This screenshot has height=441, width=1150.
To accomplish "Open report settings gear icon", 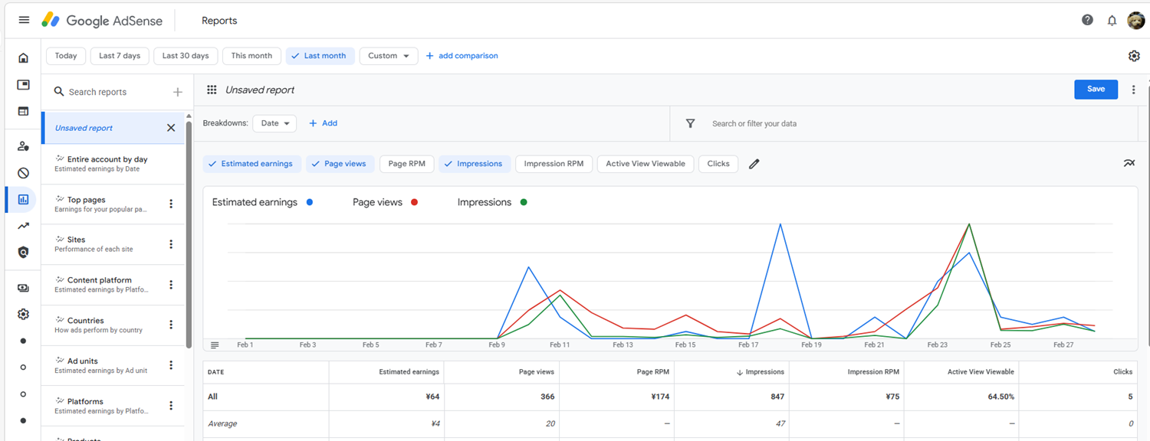I will pyautogui.click(x=1134, y=56).
